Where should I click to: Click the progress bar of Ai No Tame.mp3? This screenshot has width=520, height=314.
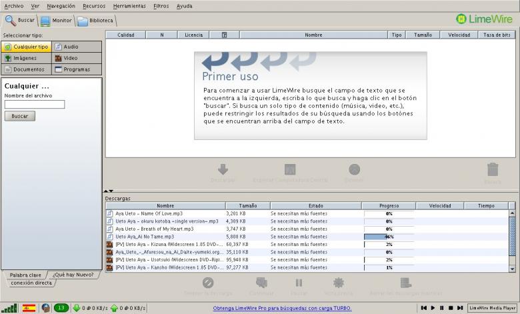[389, 237]
